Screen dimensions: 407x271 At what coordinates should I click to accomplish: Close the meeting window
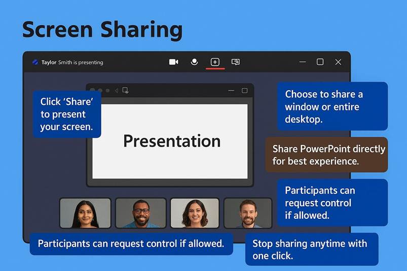338,62
